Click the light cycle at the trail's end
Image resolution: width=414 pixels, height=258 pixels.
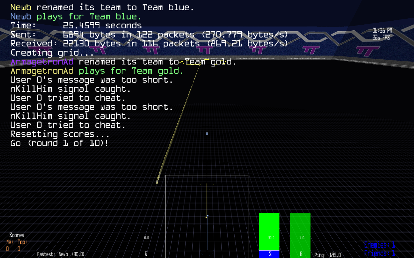(x=157, y=181)
